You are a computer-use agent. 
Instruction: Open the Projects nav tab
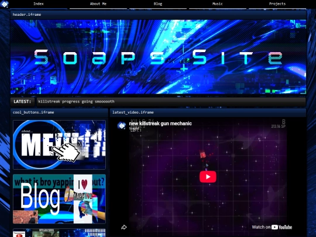277,4
